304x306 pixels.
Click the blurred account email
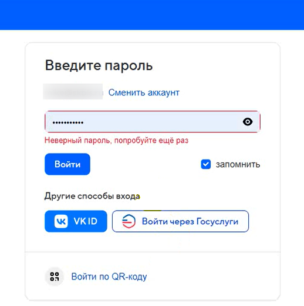click(73, 91)
